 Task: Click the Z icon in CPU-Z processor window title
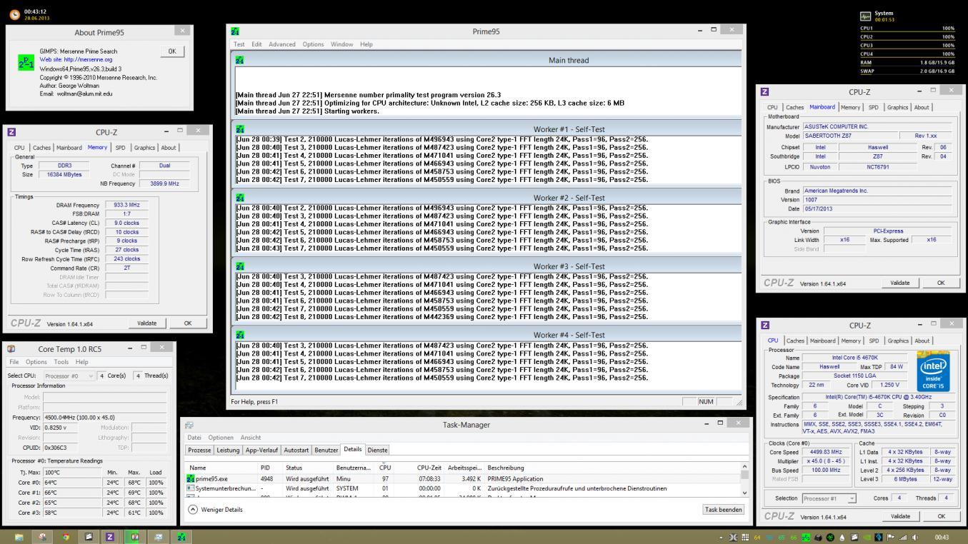(x=765, y=326)
